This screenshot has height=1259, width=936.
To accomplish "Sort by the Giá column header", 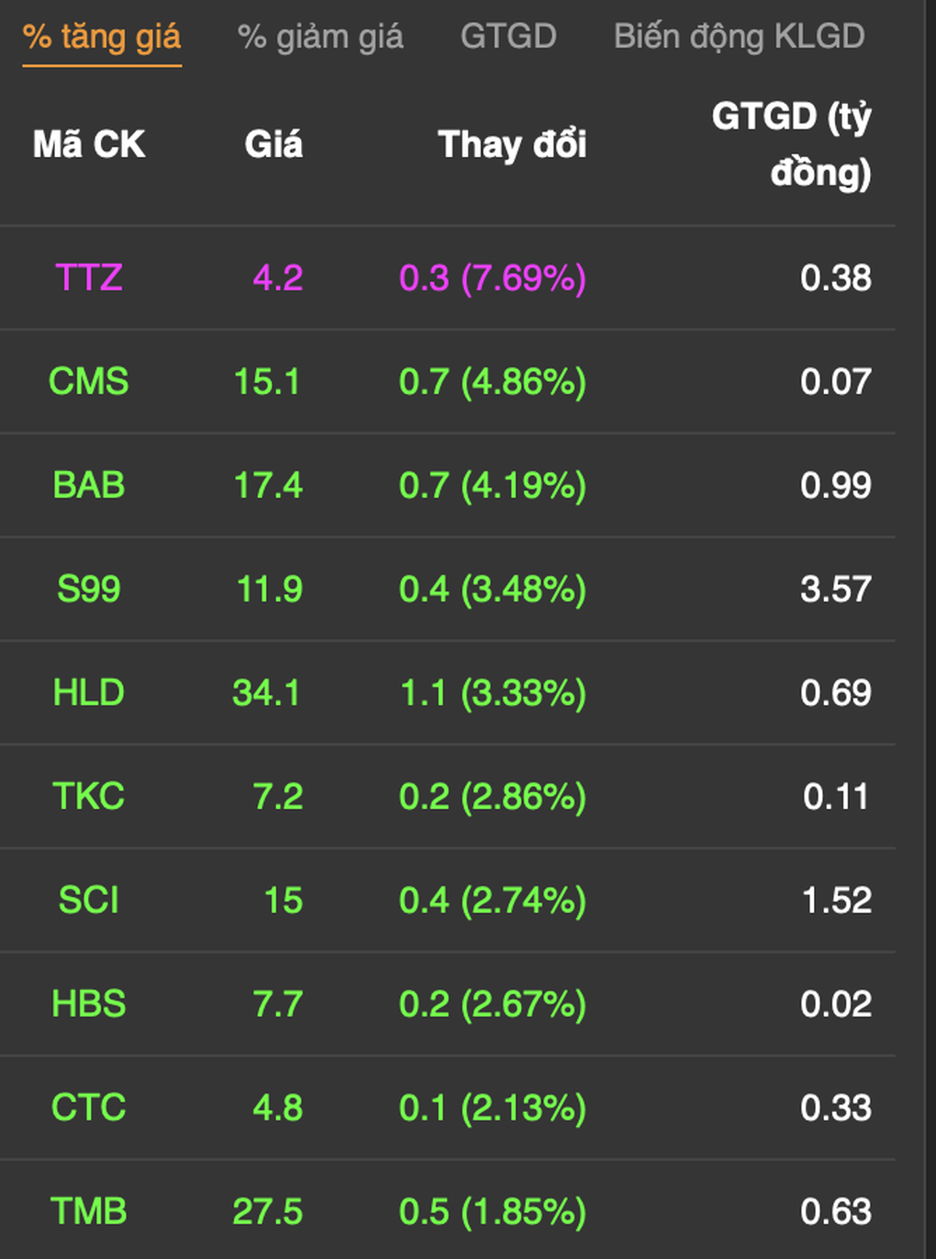I will click(273, 144).
